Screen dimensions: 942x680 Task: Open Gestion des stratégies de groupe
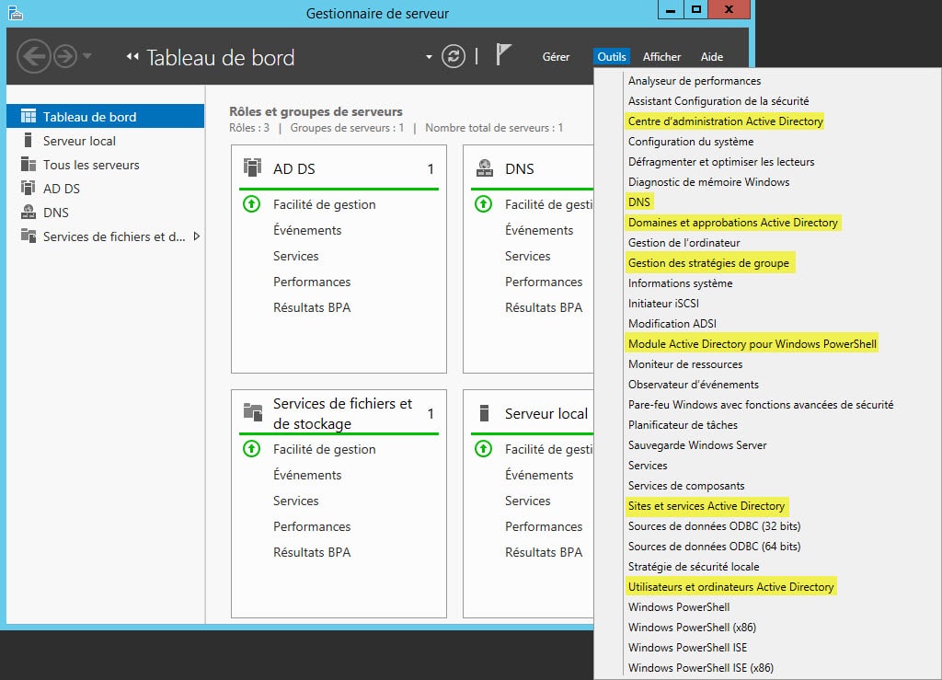click(709, 262)
